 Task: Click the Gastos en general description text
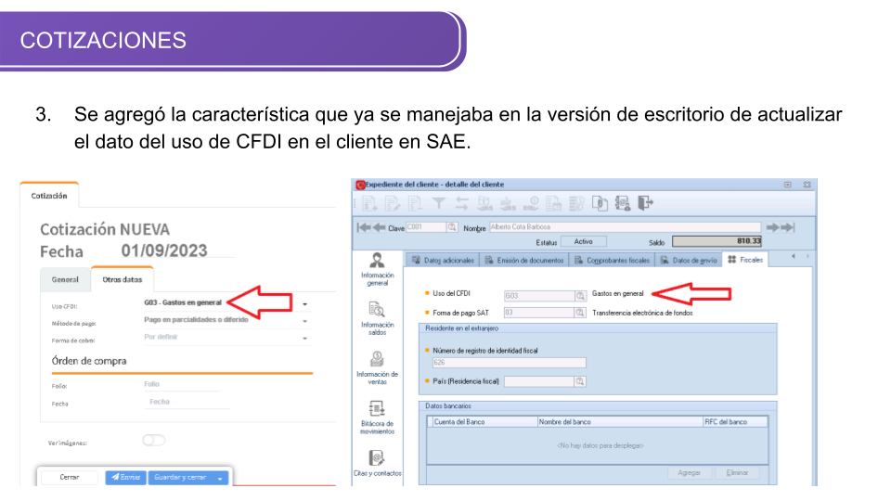click(x=618, y=294)
